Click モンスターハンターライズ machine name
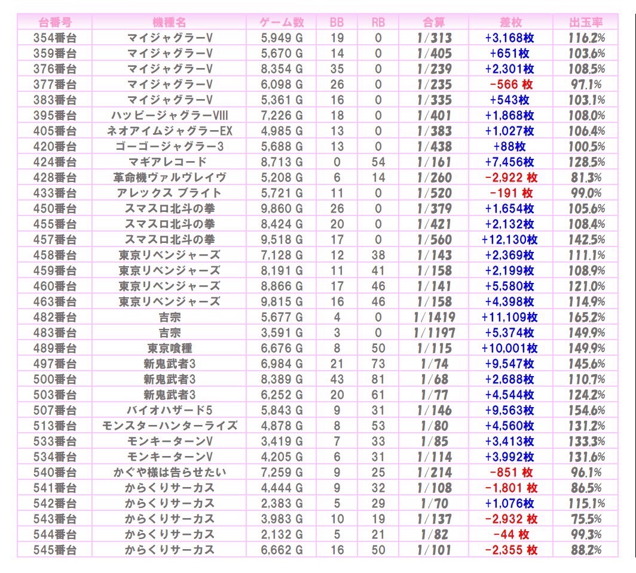636x573 pixels. pyautogui.click(x=169, y=426)
